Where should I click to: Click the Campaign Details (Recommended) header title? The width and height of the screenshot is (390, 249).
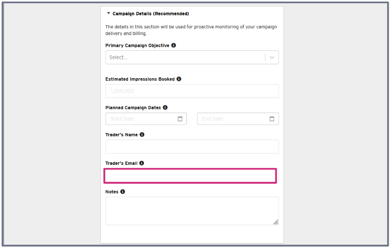(x=151, y=13)
